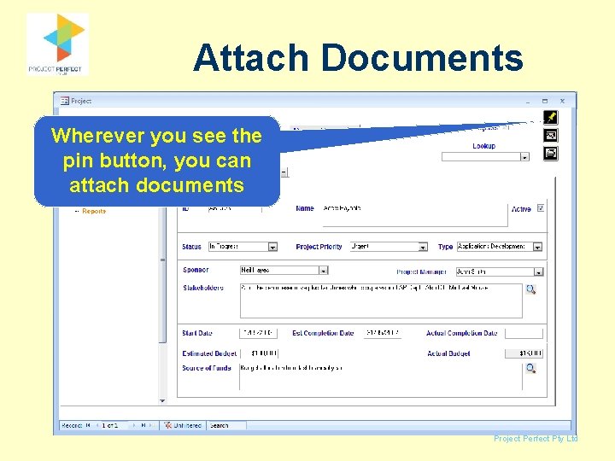Maximize the Project window
615x461 pixels.
point(545,101)
